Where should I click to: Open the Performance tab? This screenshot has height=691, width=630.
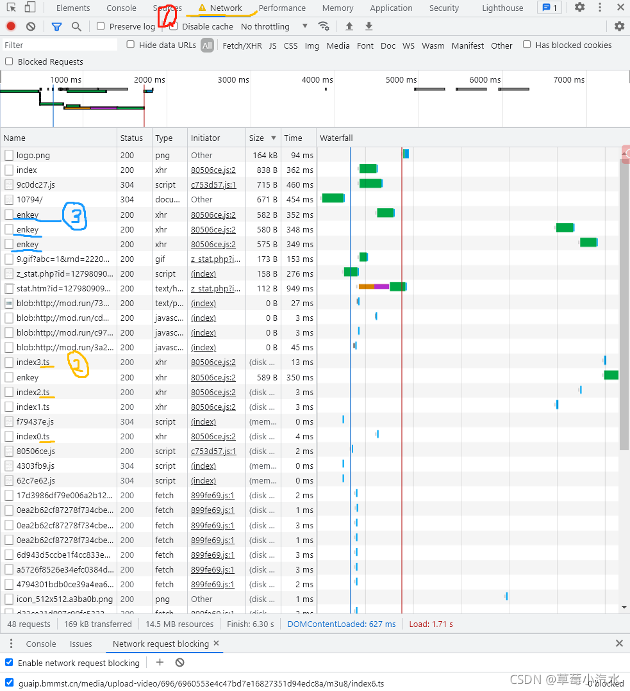[x=282, y=8]
